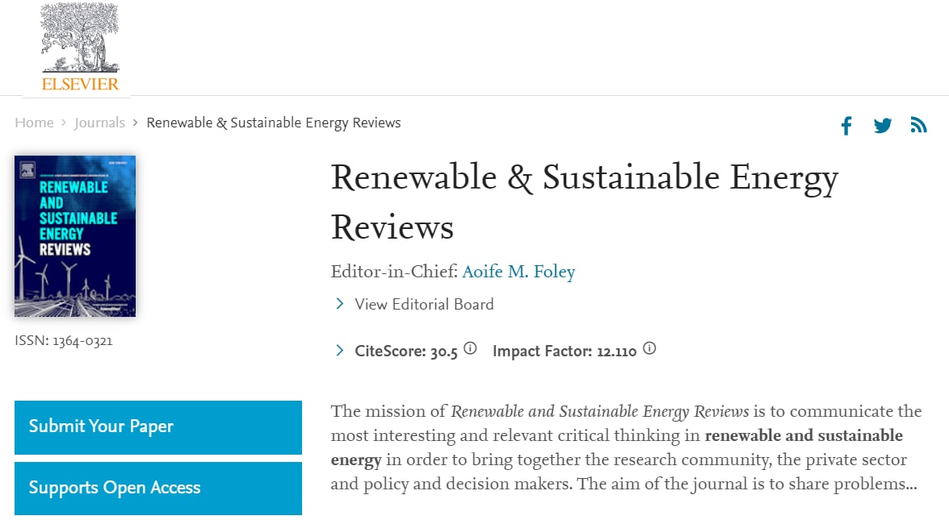Screen dimensions: 949x520
Task: Open View Editorial Board link
Action: point(424,304)
